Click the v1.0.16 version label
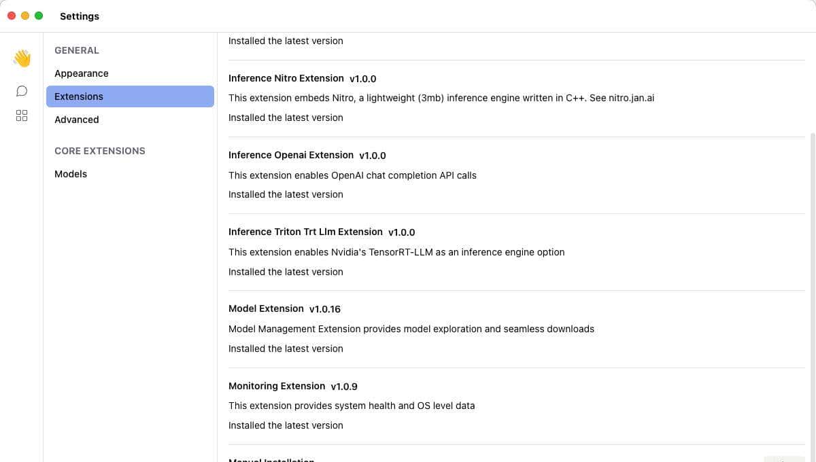Viewport: 816px width, 462px height. [325, 309]
